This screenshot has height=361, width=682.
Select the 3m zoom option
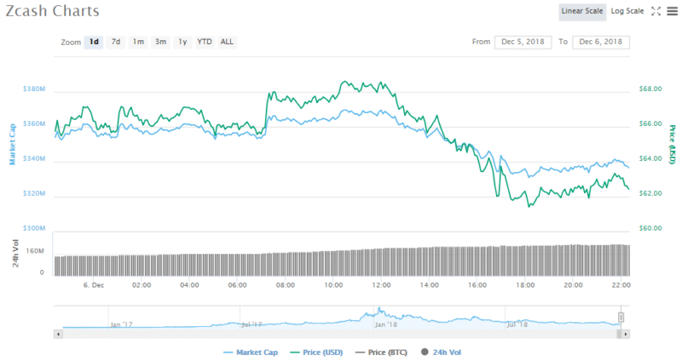tap(160, 42)
